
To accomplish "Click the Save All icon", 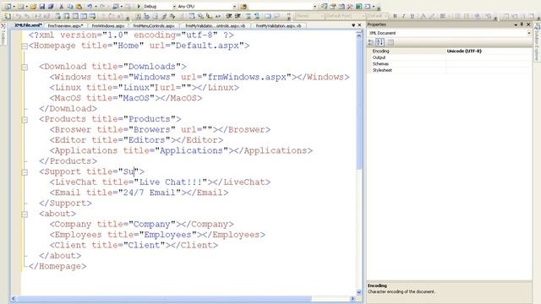I will (x=51, y=7).
